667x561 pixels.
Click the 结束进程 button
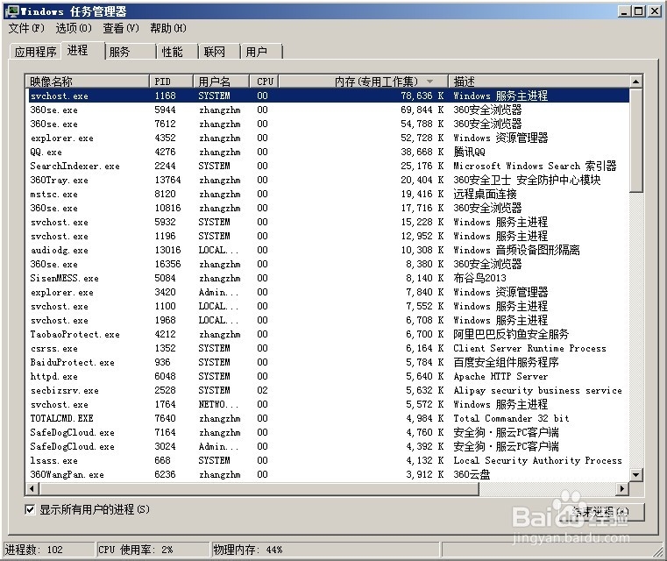coord(600,512)
